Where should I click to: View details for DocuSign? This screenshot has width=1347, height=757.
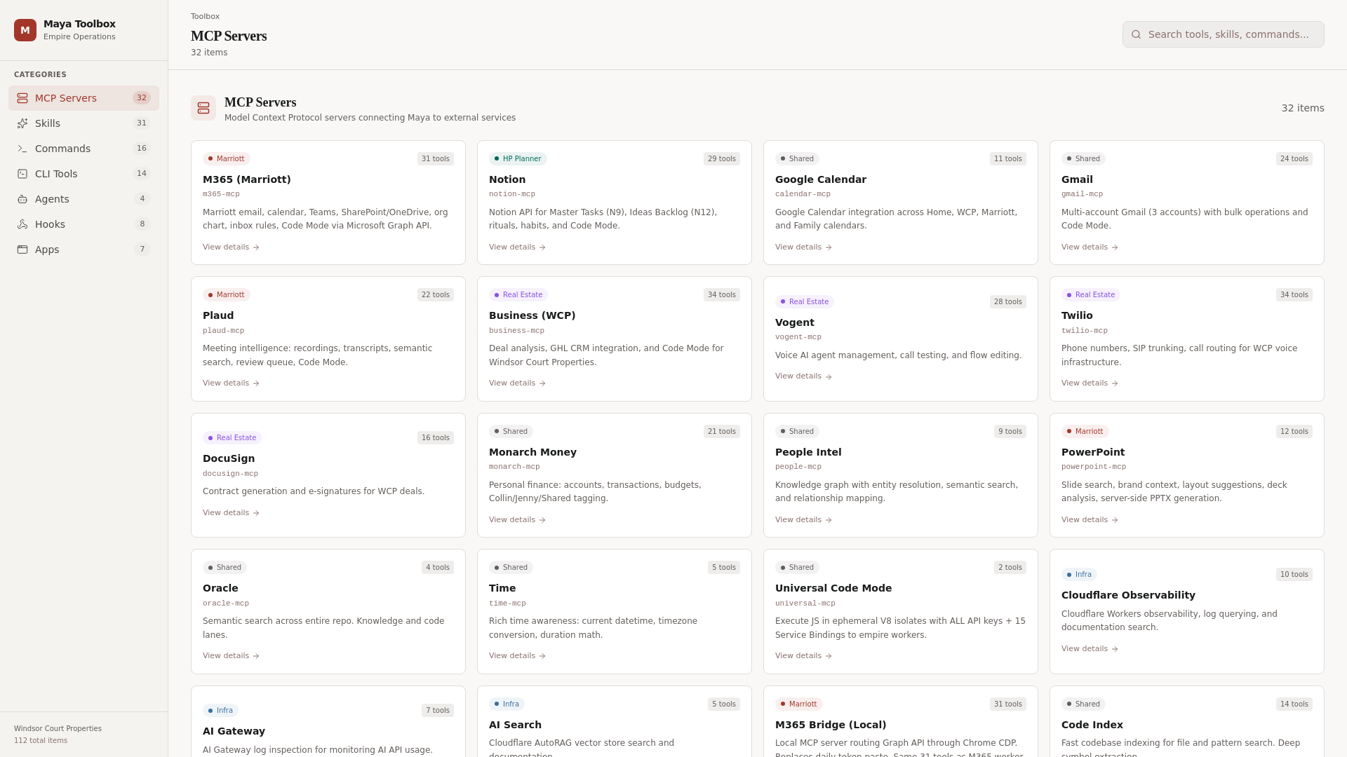click(x=231, y=513)
